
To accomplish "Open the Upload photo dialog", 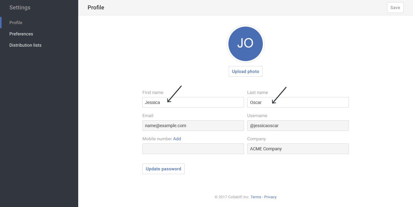I will pos(246,71).
